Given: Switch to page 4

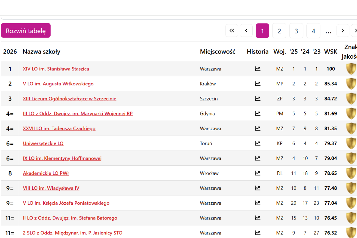Looking at the screenshot, I should click(313, 31).
